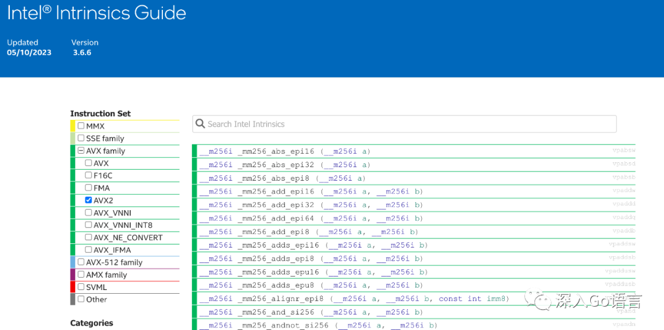
Task: Check the AVX_VNNI checkbox
Action: pos(89,212)
